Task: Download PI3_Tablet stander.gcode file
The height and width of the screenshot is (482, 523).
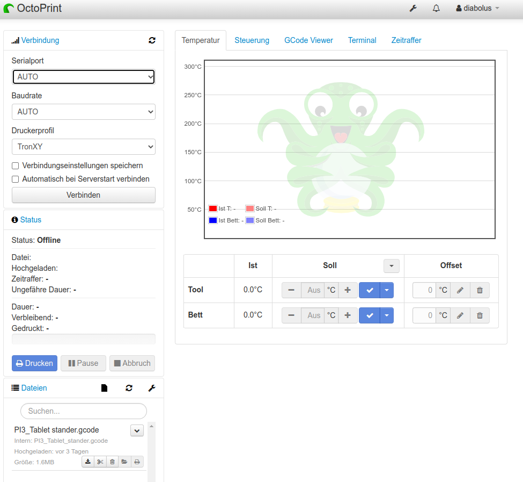Action: [x=88, y=462]
